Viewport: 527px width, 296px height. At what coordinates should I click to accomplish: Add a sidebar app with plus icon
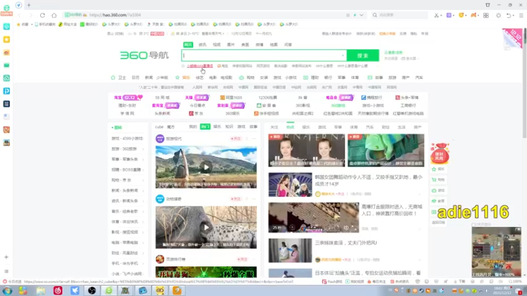(x=7, y=257)
